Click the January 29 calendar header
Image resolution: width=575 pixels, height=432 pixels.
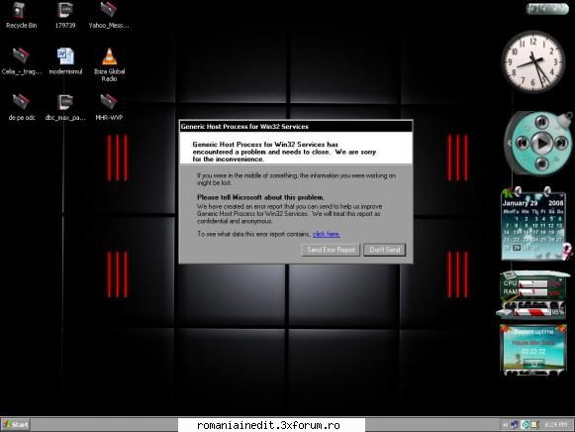[520, 203]
